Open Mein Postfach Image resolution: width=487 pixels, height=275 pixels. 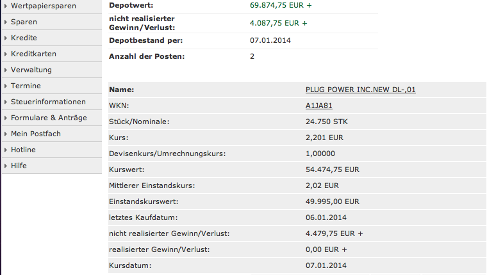(x=36, y=134)
